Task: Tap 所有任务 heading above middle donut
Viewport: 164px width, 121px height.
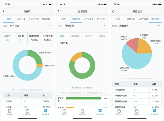Action: (64, 43)
